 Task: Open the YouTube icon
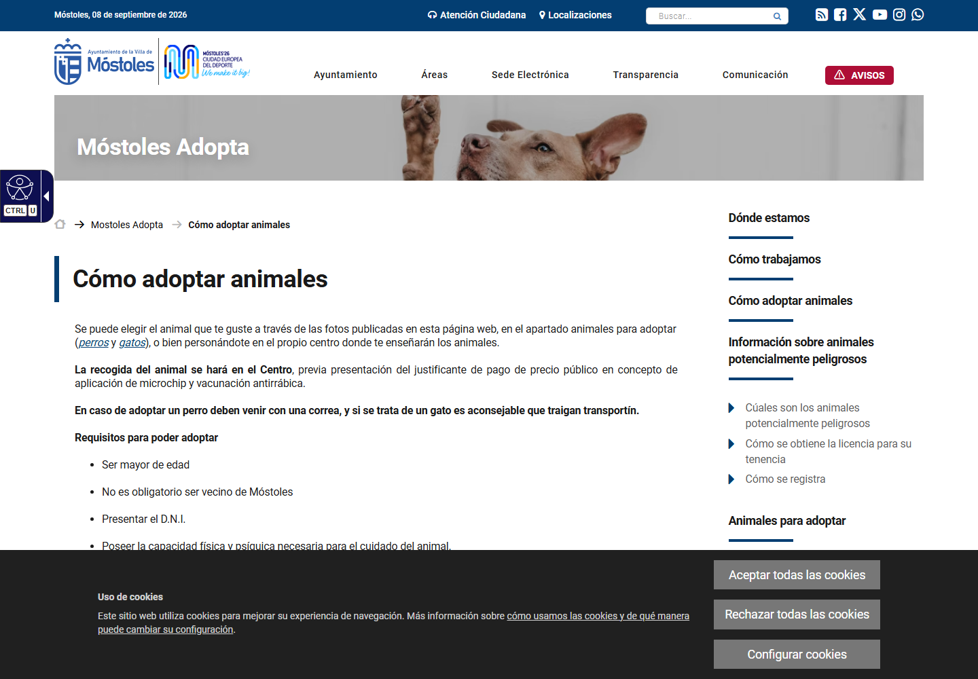click(880, 15)
